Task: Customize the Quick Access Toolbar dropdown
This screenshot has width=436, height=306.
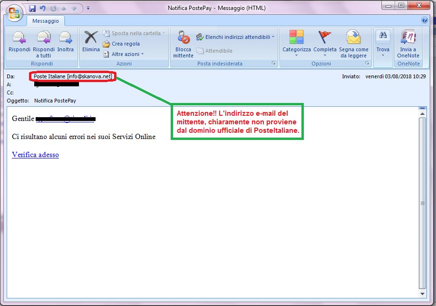Action: (88, 9)
